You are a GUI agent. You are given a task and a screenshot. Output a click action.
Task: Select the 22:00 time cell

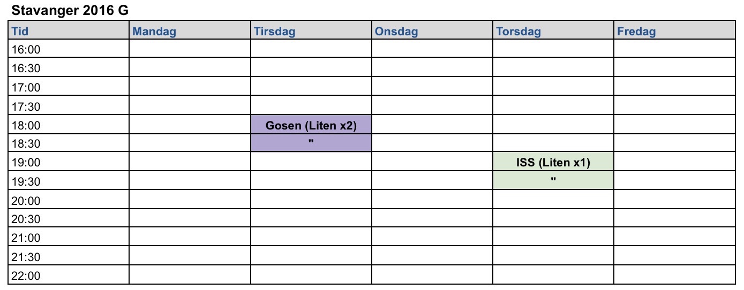pyautogui.click(x=69, y=276)
